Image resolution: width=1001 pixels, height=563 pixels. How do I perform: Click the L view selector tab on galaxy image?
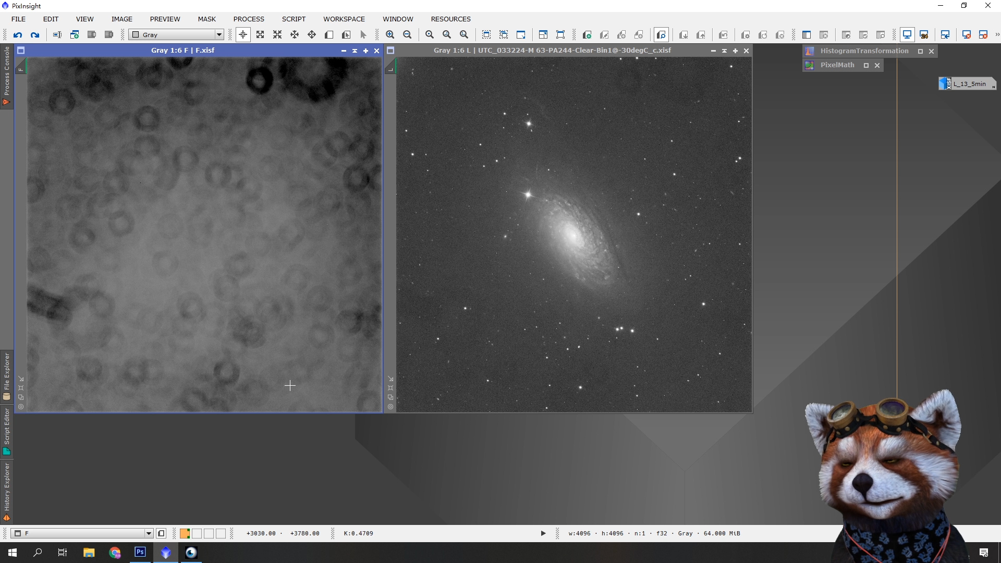(x=390, y=65)
